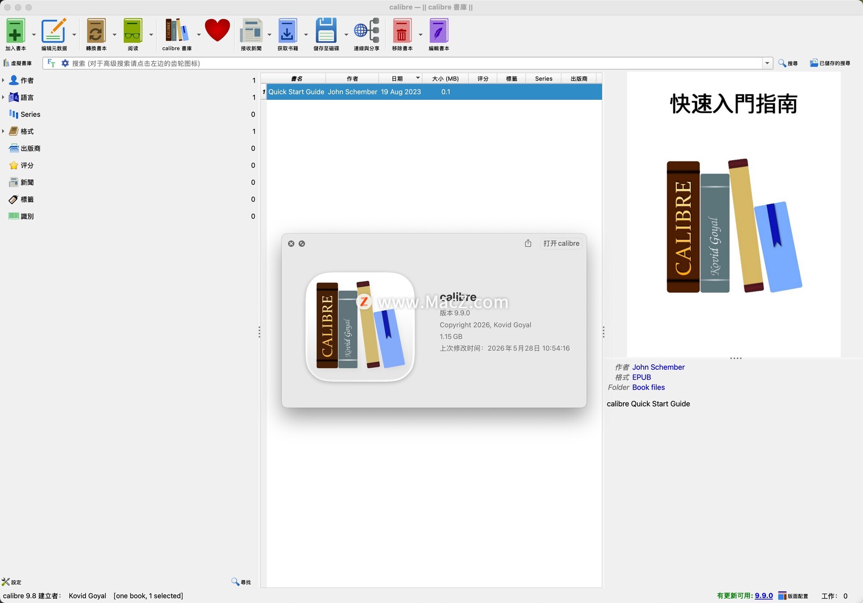The height and width of the screenshot is (603, 863).
Task: Open the Book files folder link
Action: point(648,387)
